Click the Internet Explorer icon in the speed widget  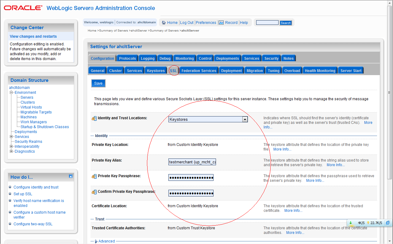tap(388, 223)
